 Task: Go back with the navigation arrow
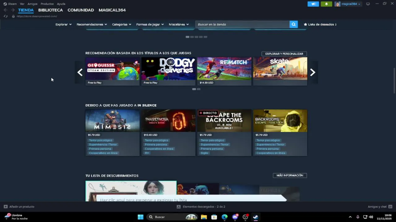pyautogui.click(x=5, y=10)
